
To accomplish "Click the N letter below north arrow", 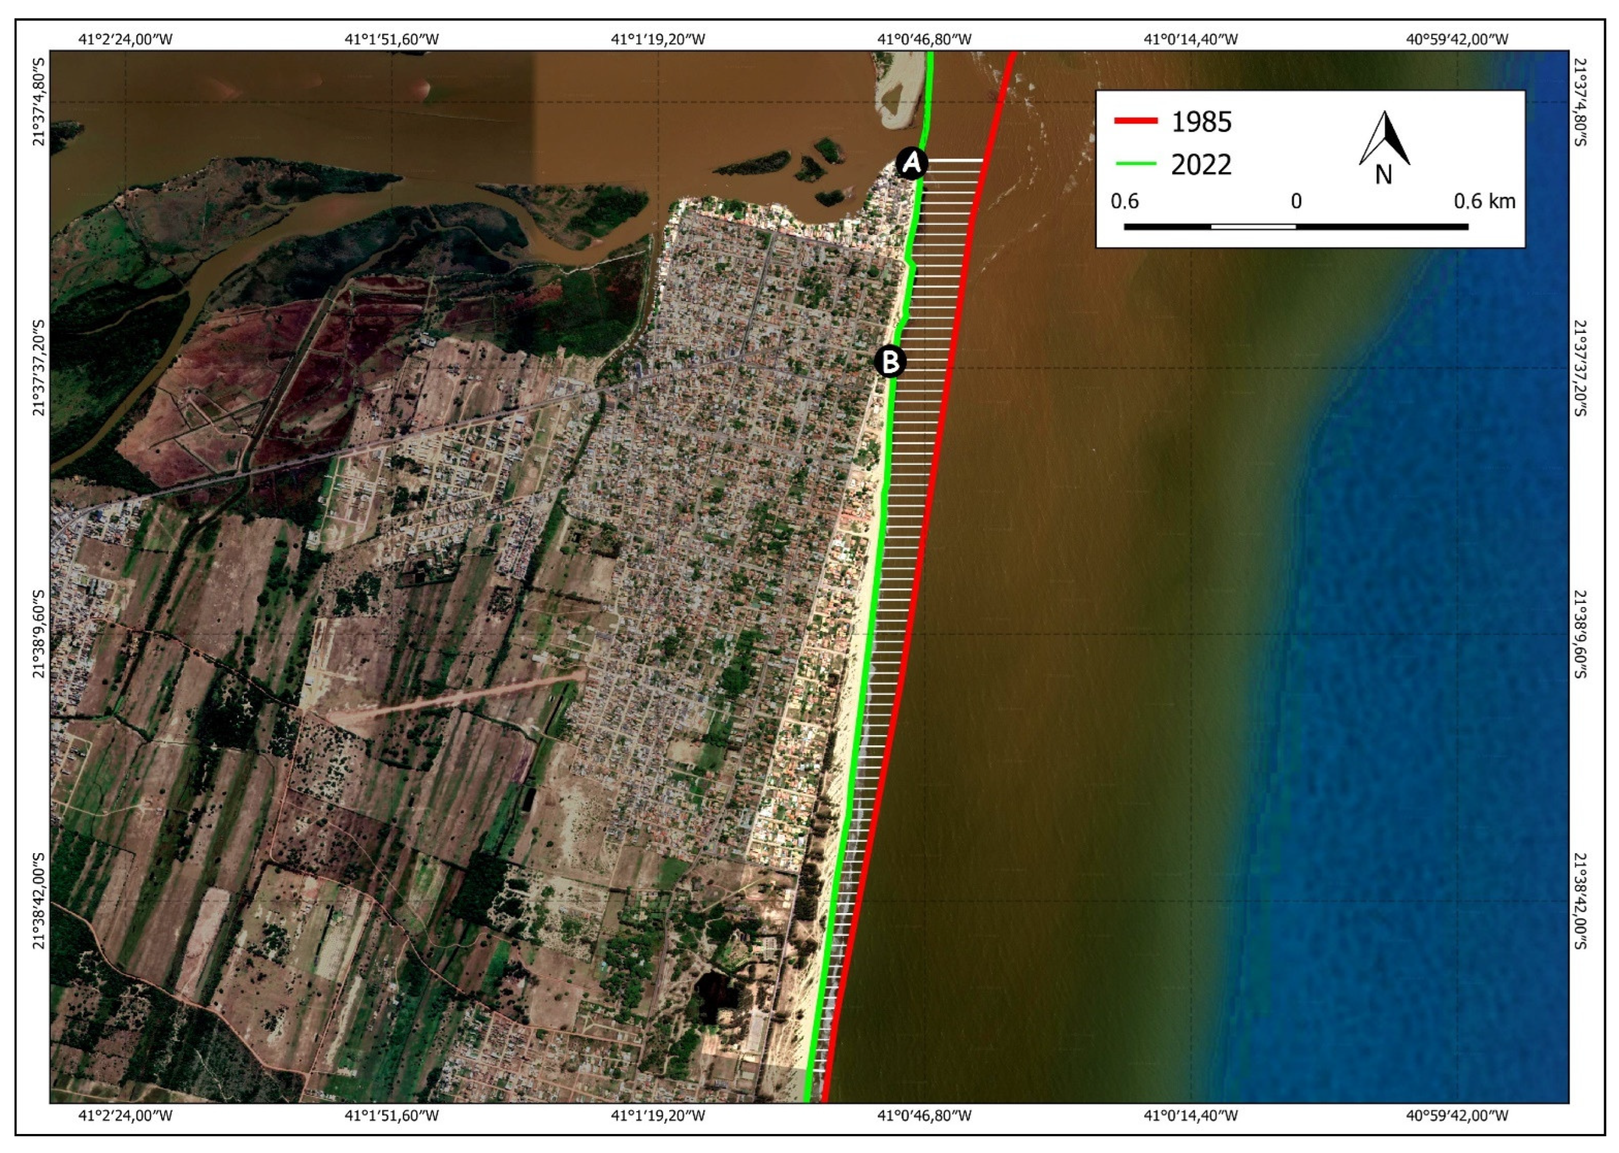I will [1383, 175].
